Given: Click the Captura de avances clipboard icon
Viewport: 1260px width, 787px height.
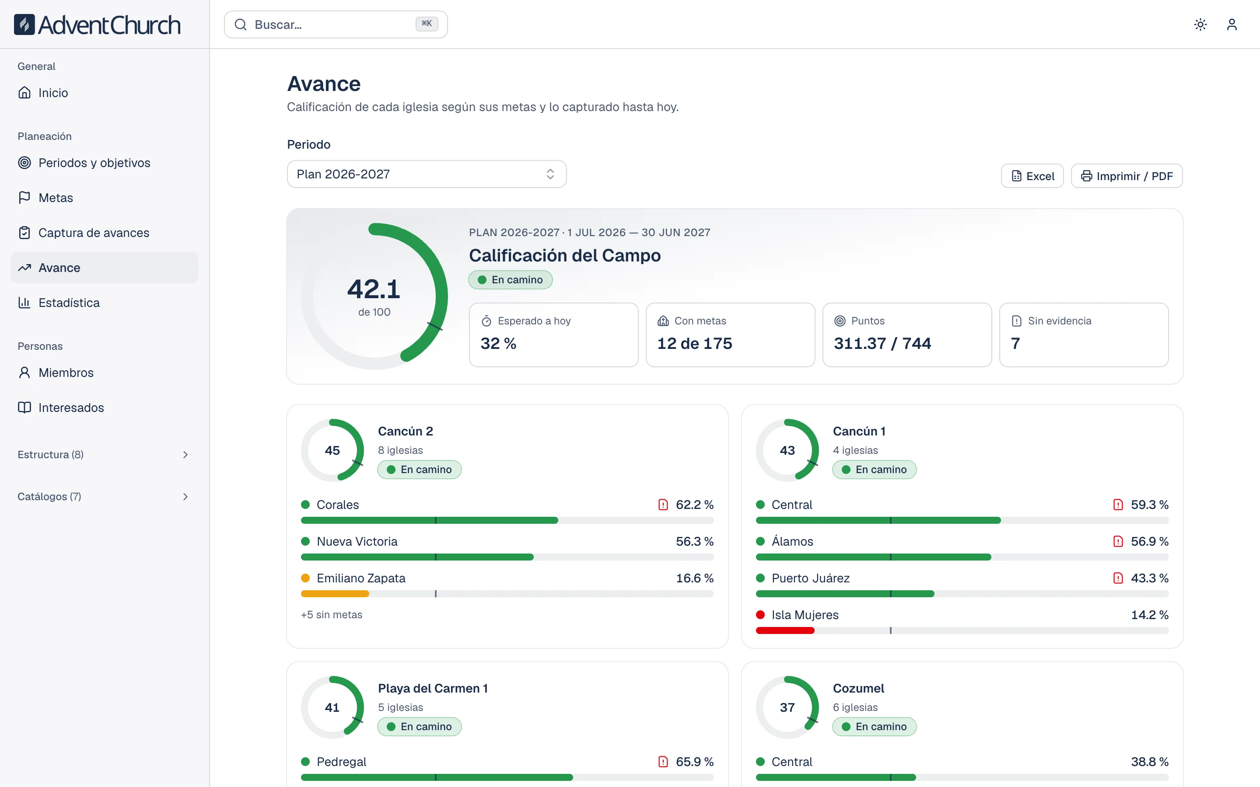Looking at the screenshot, I should pyautogui.click(x=24, y=233).
